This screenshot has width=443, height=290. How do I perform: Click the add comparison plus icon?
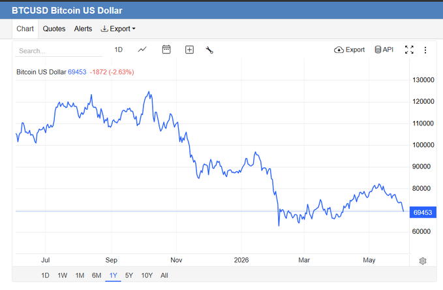coord(189,50)
